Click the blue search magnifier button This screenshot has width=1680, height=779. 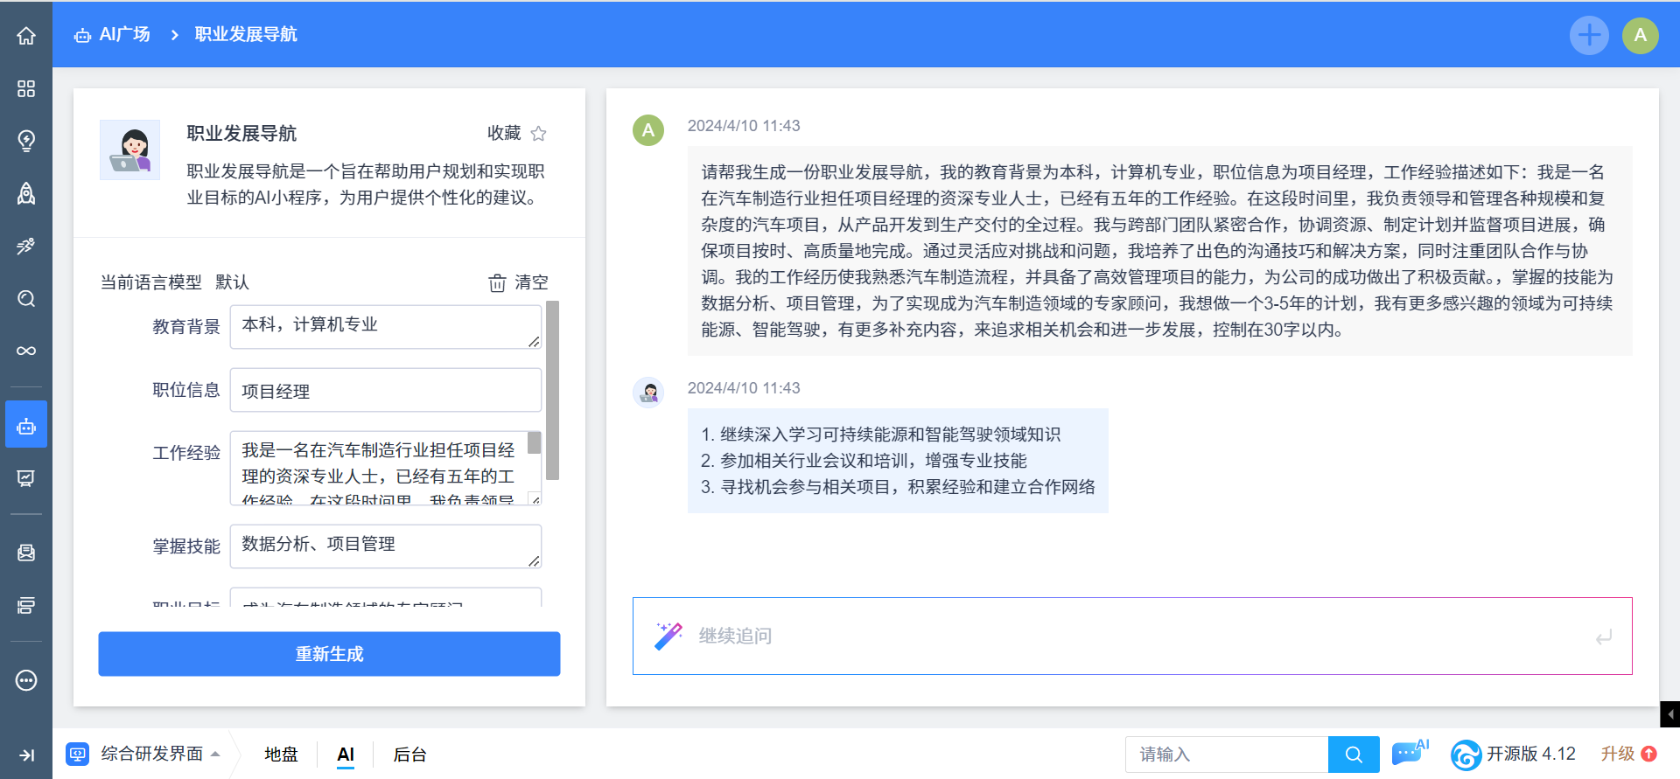(x=1354, y=755)
